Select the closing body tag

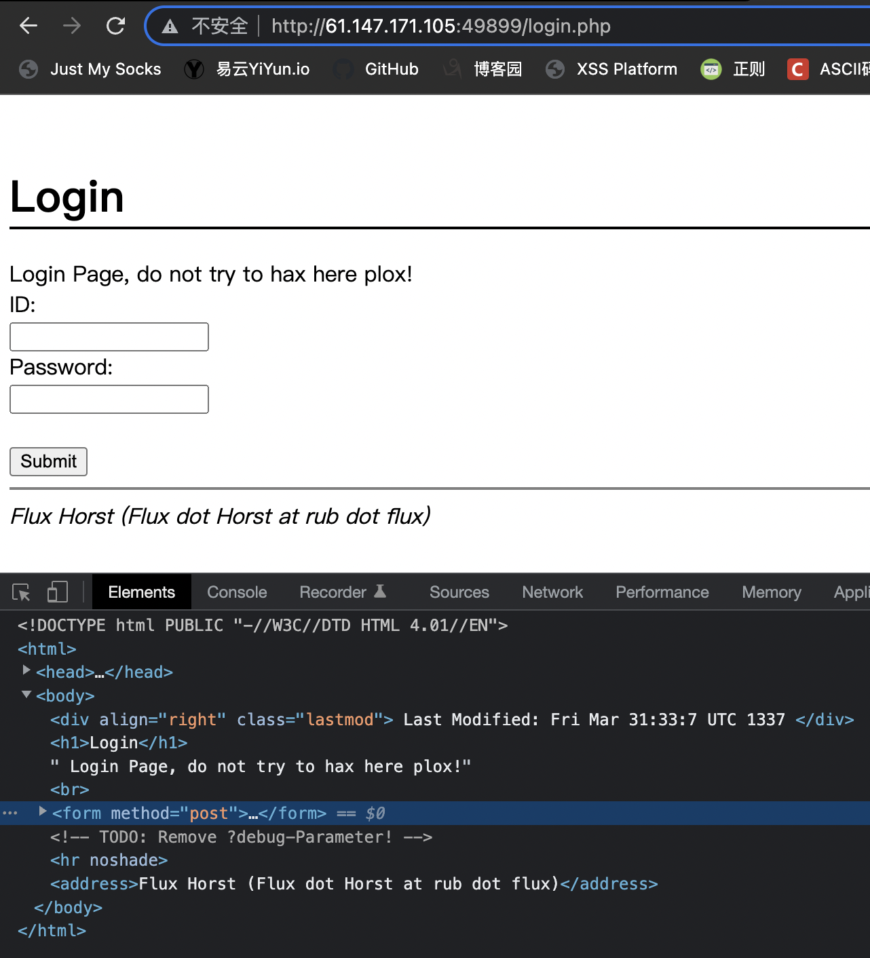[68, 908]
